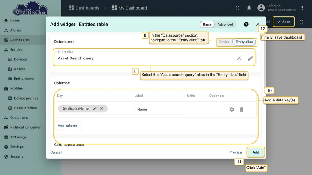Image resolution: width=312 pixels, height=175 pixels.
Task: Click My Dashboard breadcrumb
Action: [129, 8]
